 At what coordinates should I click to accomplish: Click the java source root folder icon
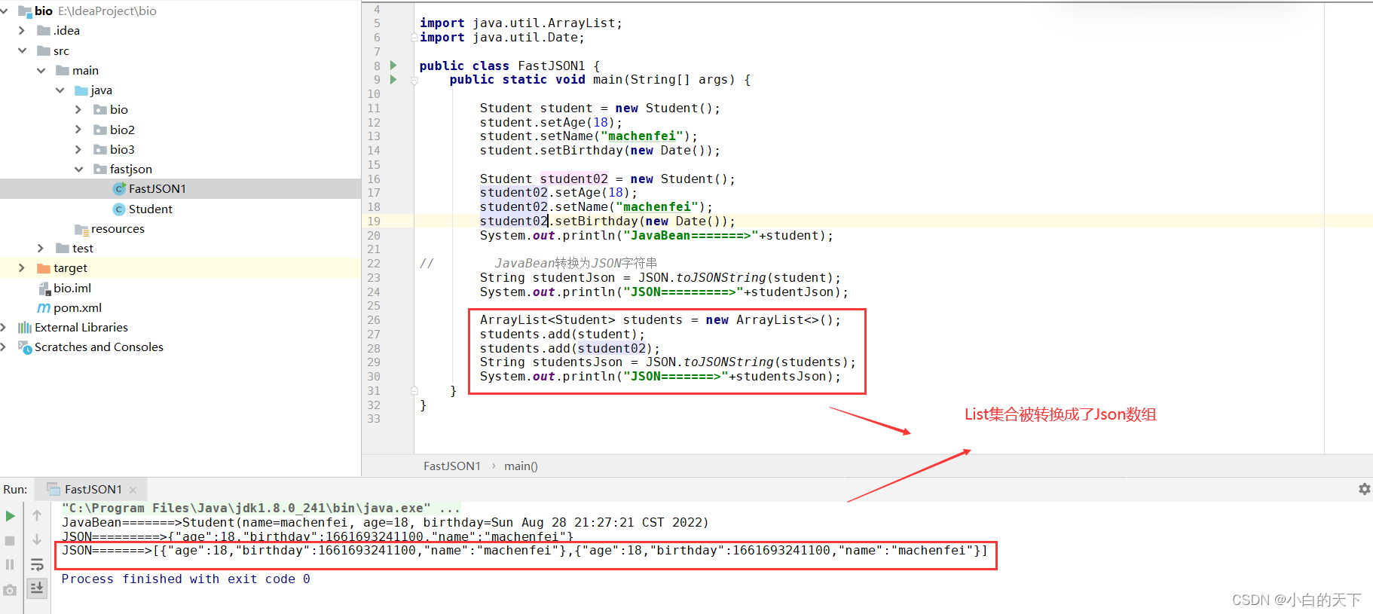81,90
